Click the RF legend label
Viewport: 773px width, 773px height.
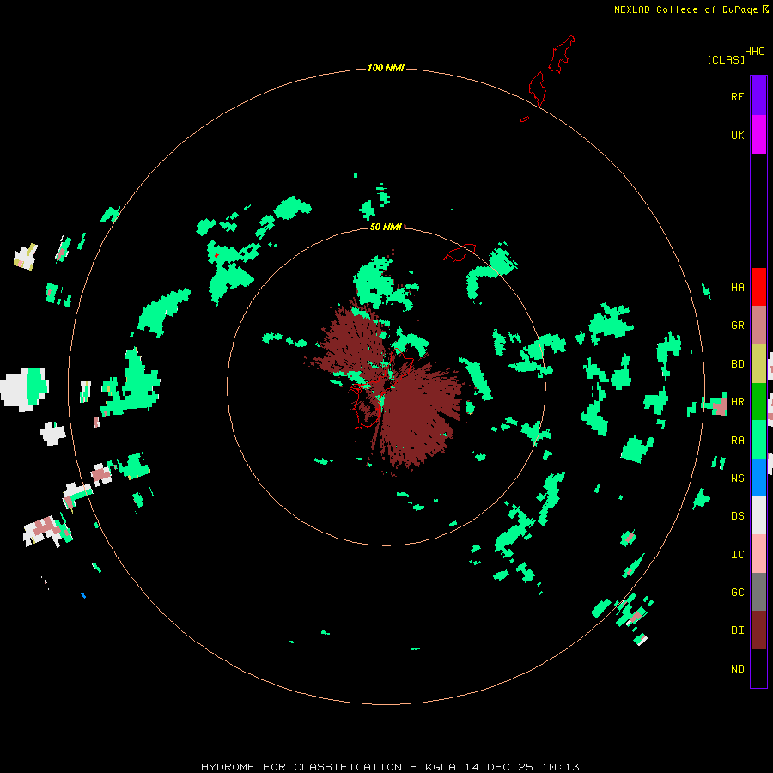point(737,96)
